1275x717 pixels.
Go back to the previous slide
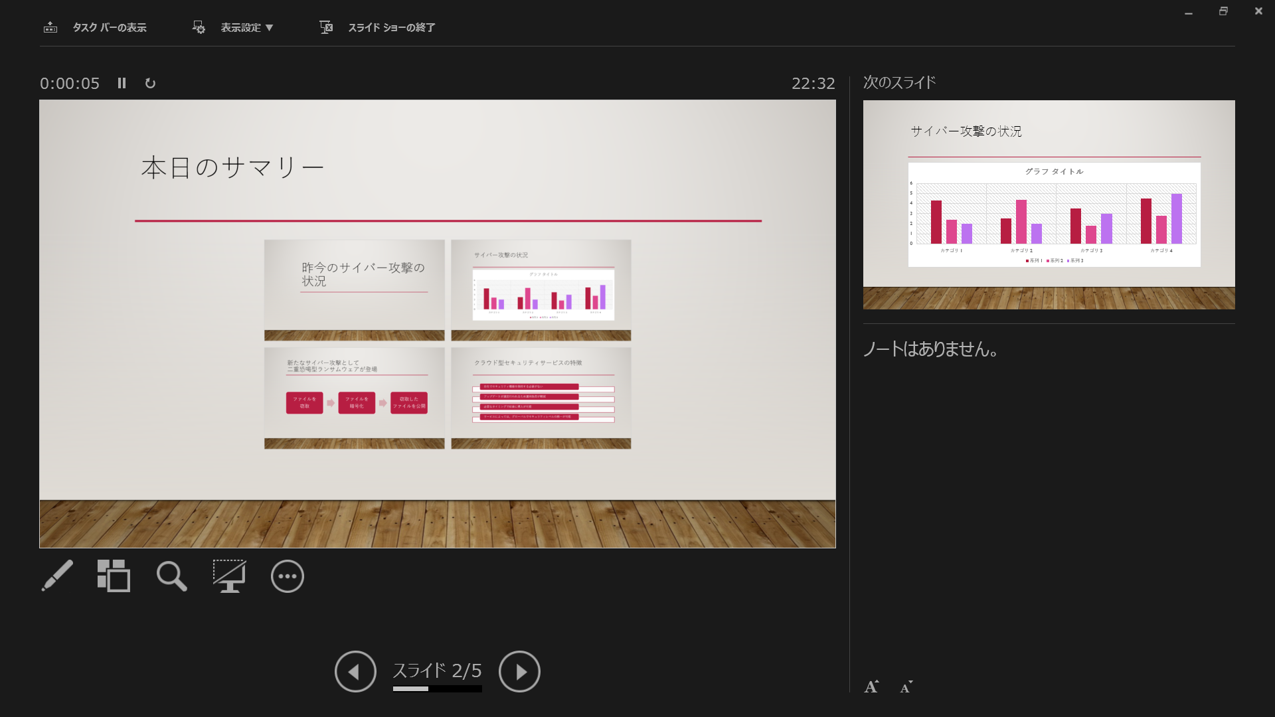(x=355, y=671)
